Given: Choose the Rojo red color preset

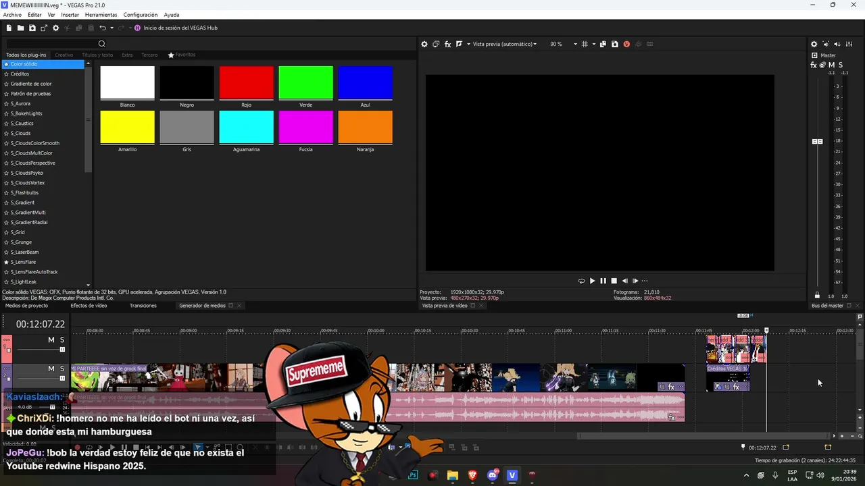Looking at the screenshot, I should point(246,82).
